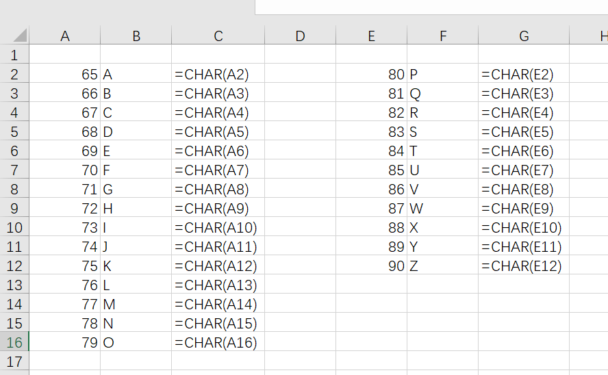Image resolution: width=608 pixels, height=375 pixels.
Task: Click cell containing =CHAR(E12)
Action: [524, 266]
